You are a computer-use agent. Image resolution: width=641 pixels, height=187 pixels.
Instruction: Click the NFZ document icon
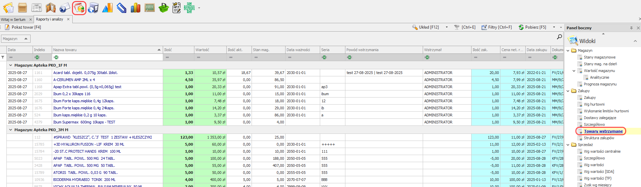(177, 8)
